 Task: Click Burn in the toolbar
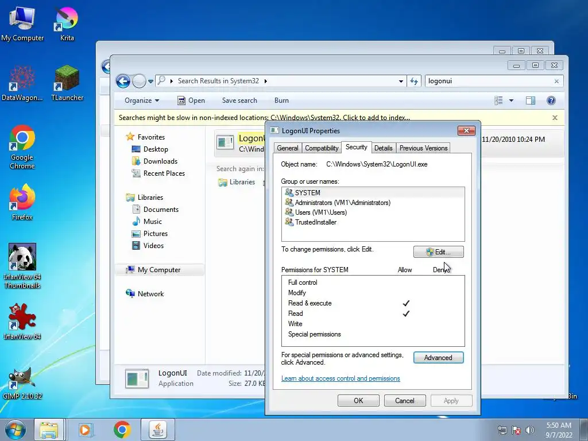click(x=281, y=100)
